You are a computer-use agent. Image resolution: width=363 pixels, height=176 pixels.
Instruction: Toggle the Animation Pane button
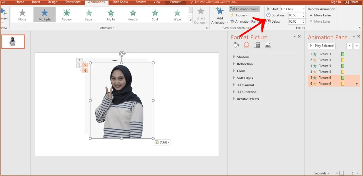point(245,9)
